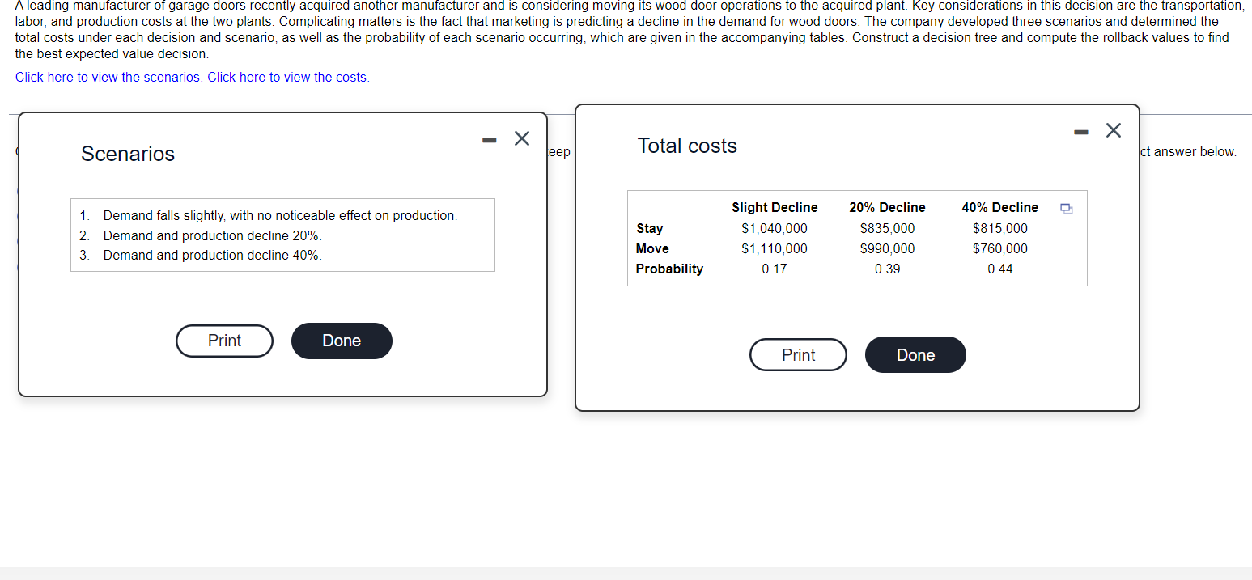Select the copy-table icon beside 40% Decline header
The image size is (1252, 580).
[x=1066, y=208]
